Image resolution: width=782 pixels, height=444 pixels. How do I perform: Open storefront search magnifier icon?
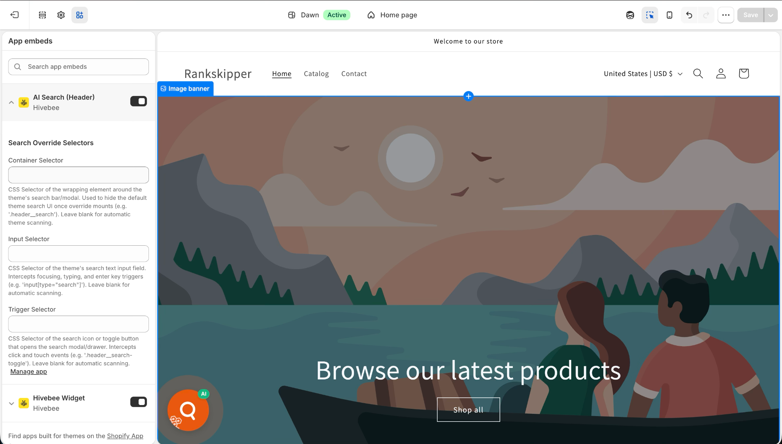pyautogui.click(x=698, y=73)
